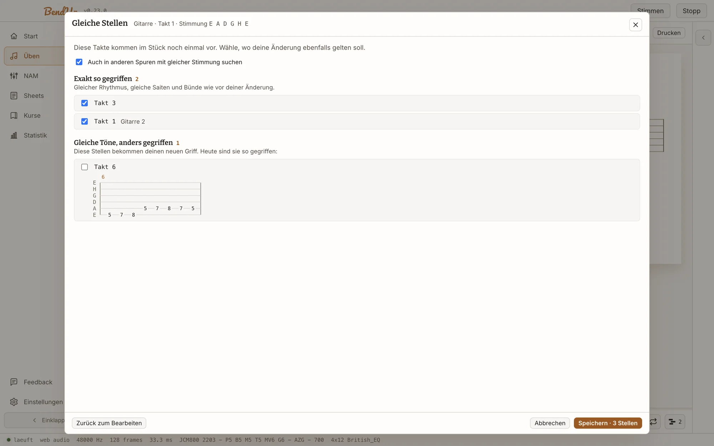This screenshot has width=714, height=446.
Task: Uncheck the Takt 1 Gitarre 2 checkbox
Action: pos(85,121)
